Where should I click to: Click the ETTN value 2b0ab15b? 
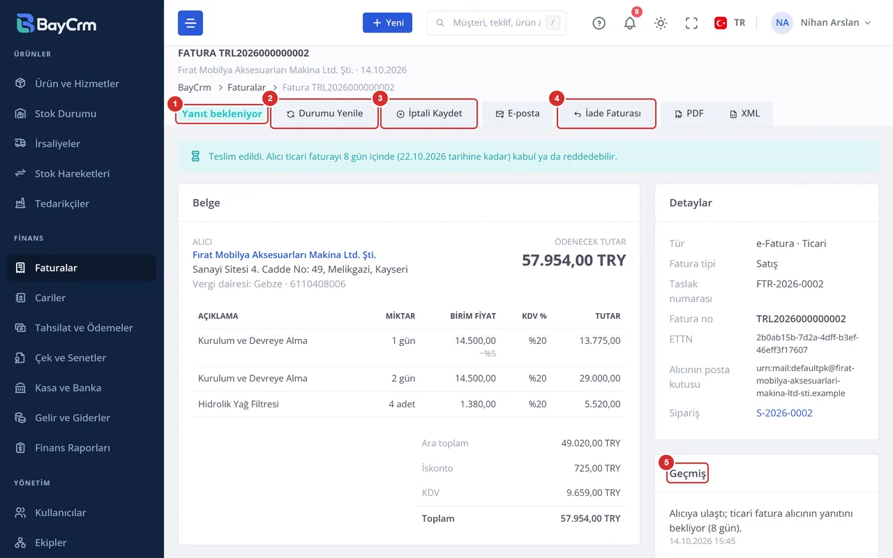coord(807,344)
